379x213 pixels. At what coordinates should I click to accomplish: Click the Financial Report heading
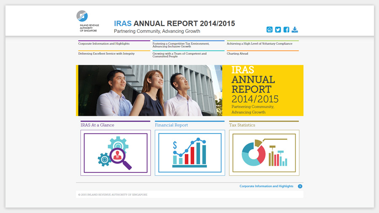[x=171, y=125]
